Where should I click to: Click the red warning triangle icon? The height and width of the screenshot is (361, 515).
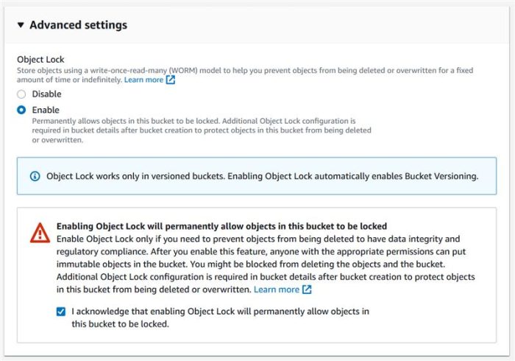40,233
